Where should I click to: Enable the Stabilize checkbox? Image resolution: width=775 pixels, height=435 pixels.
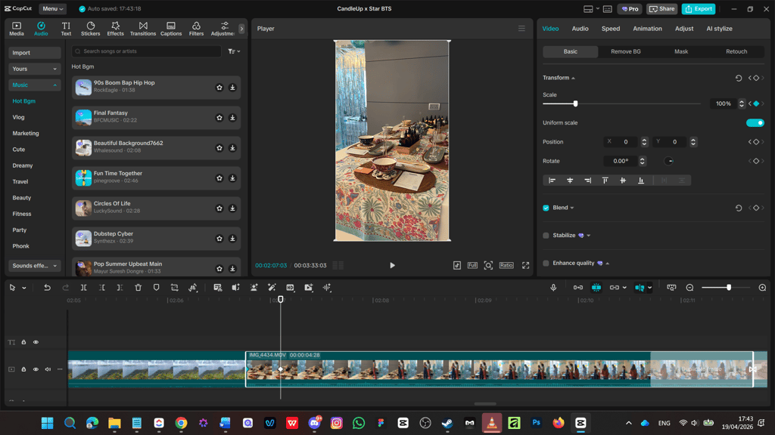tap(546, 236)
